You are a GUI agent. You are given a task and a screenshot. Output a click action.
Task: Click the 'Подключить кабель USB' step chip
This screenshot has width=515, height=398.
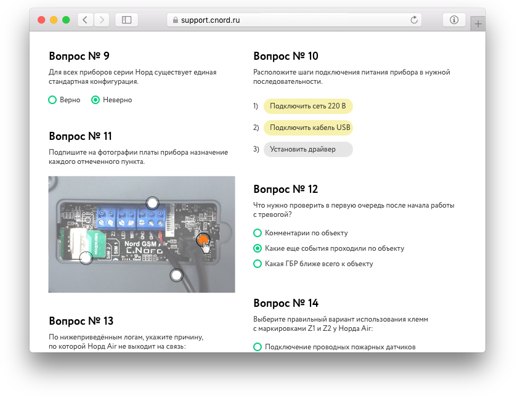tap(308, 128)
